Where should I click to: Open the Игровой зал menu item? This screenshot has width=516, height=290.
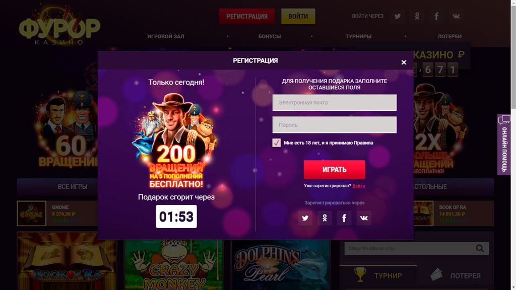(x=166, y=37)
